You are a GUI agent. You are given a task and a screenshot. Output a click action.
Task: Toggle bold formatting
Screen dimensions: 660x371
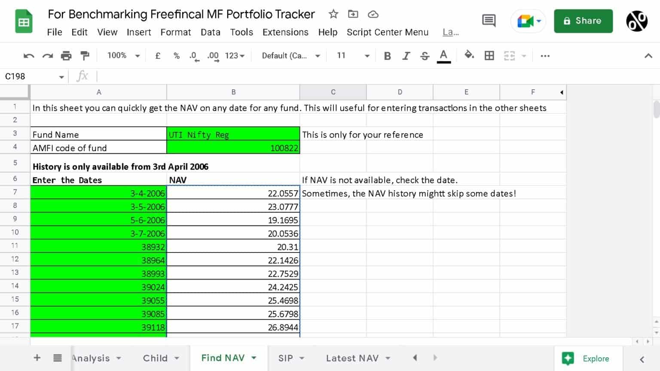387,55
